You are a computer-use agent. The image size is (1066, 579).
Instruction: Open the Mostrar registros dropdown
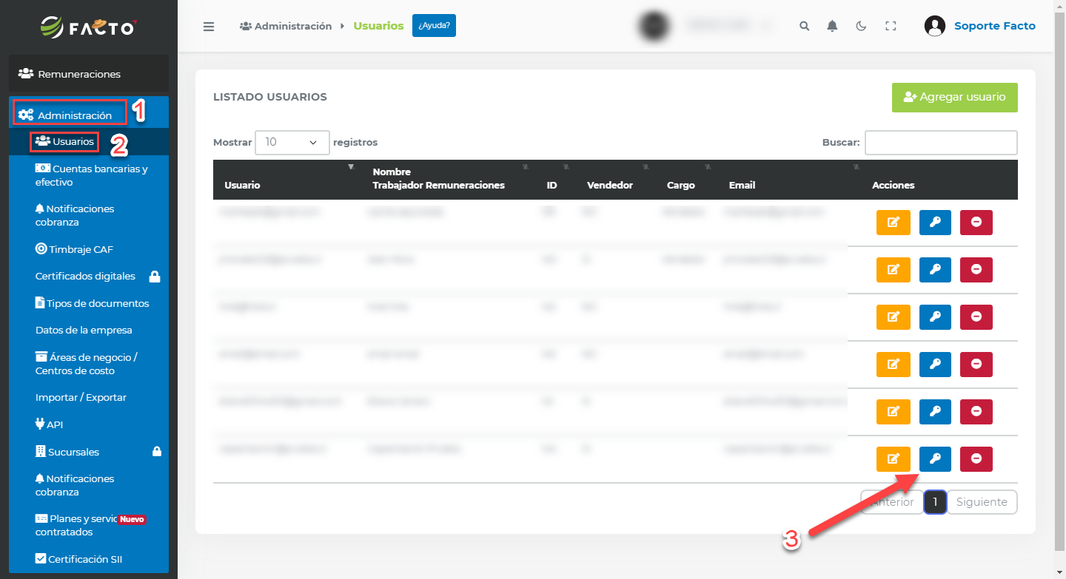(292, 142)
